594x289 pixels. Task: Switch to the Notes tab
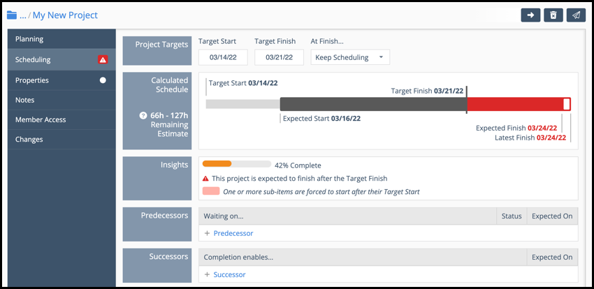(25, 100)
